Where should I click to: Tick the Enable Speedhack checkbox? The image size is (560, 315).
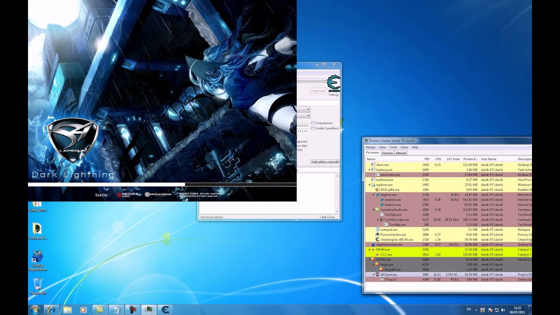click(313, 128)
